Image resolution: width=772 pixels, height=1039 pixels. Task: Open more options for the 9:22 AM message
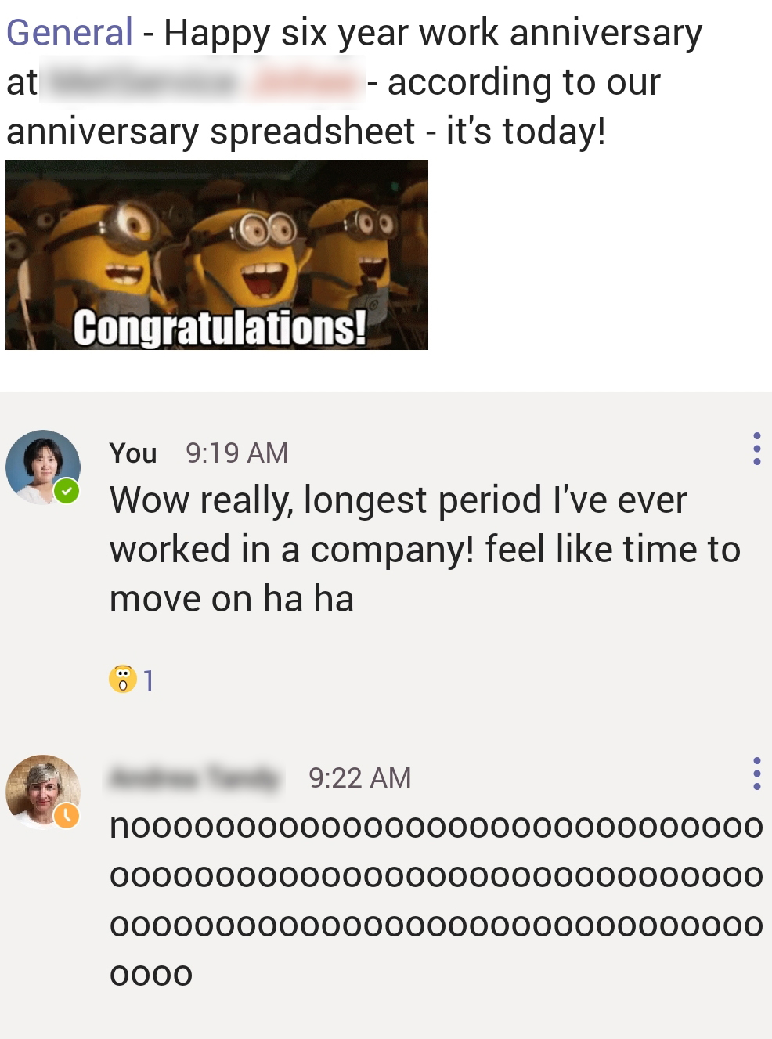(x=756, y=774)
